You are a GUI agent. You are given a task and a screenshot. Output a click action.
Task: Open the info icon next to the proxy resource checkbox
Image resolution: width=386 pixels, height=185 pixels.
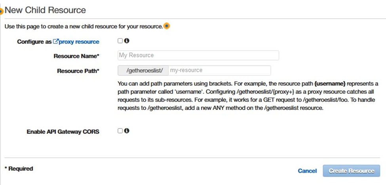coord(127,41)
